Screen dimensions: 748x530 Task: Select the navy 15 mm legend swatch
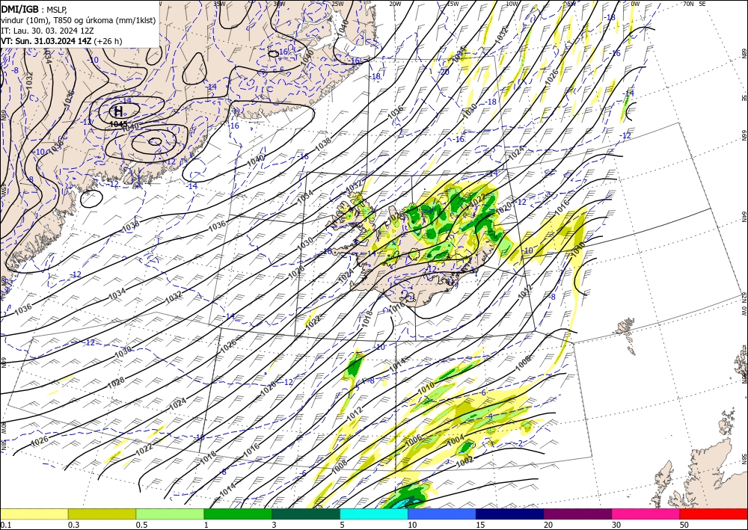tap(510, 514)
